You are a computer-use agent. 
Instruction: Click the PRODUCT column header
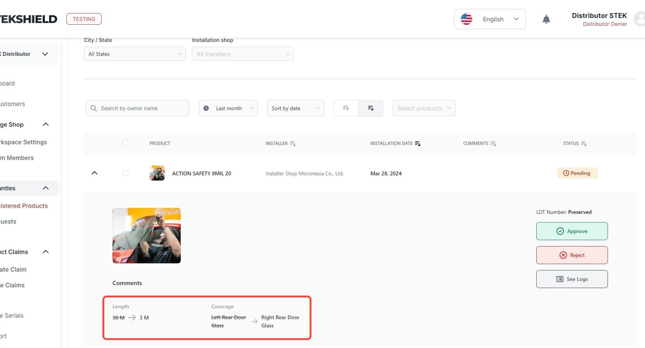click(x=160, y=143)
